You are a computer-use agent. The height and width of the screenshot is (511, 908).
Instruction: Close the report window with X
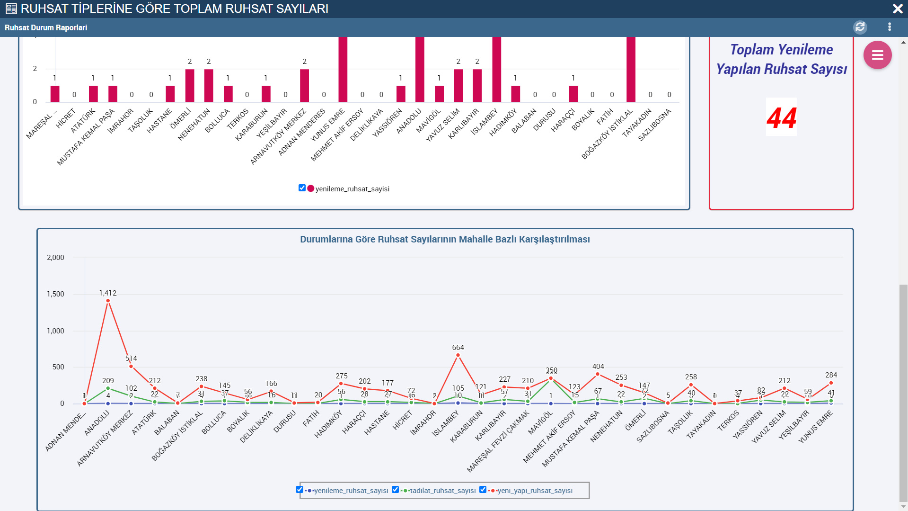tap(897, 9)
